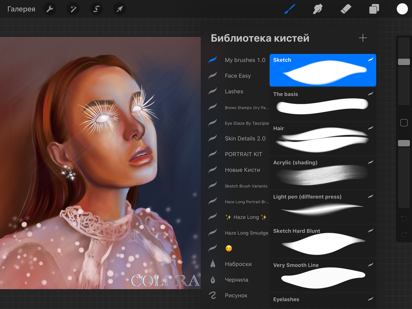Click the Наброски pencil tip icon
412x309 pixels.
click(x=213, y=264)
